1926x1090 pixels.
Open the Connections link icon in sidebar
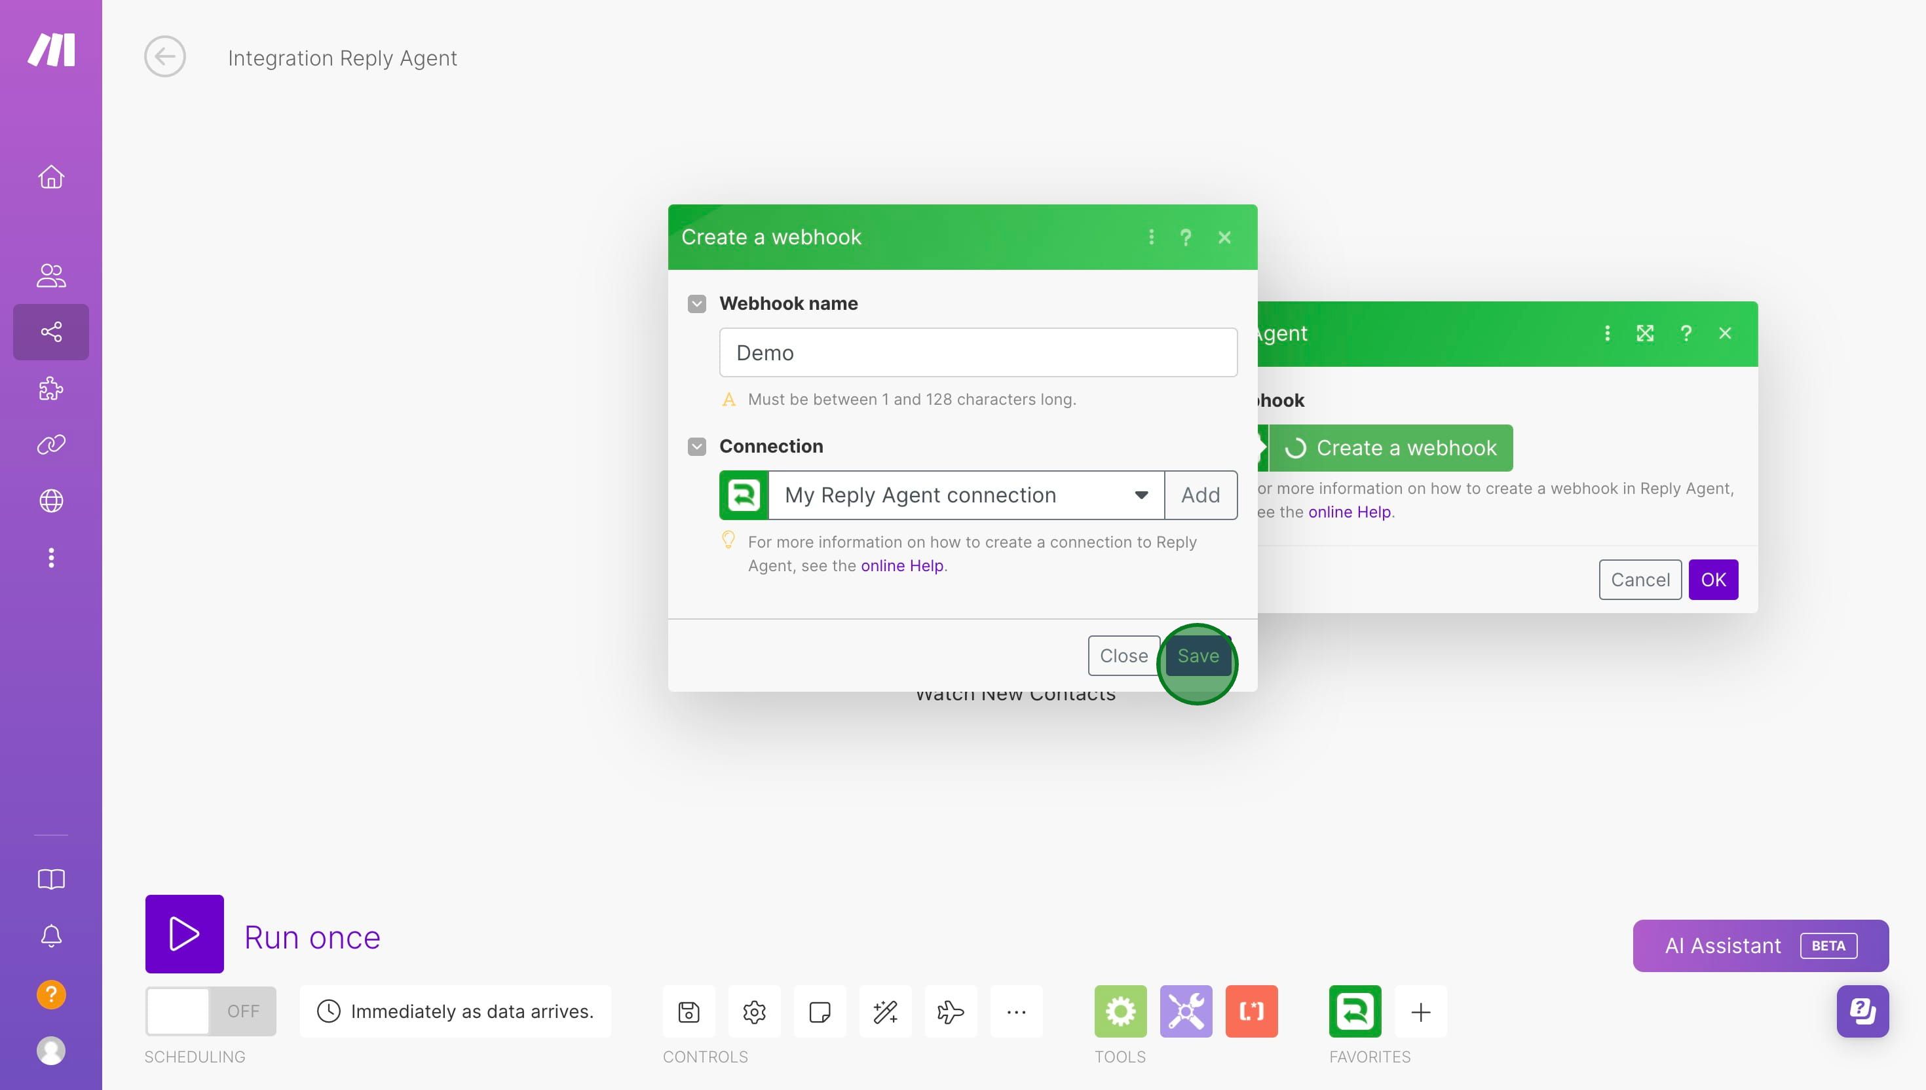pos(51,445)
